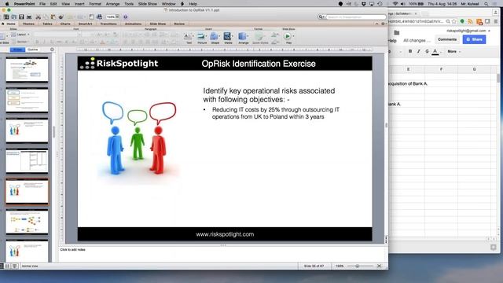Click the Layout button in Slides group
The height and width of the screenshot is (283, 503).
tap(20, 35)
